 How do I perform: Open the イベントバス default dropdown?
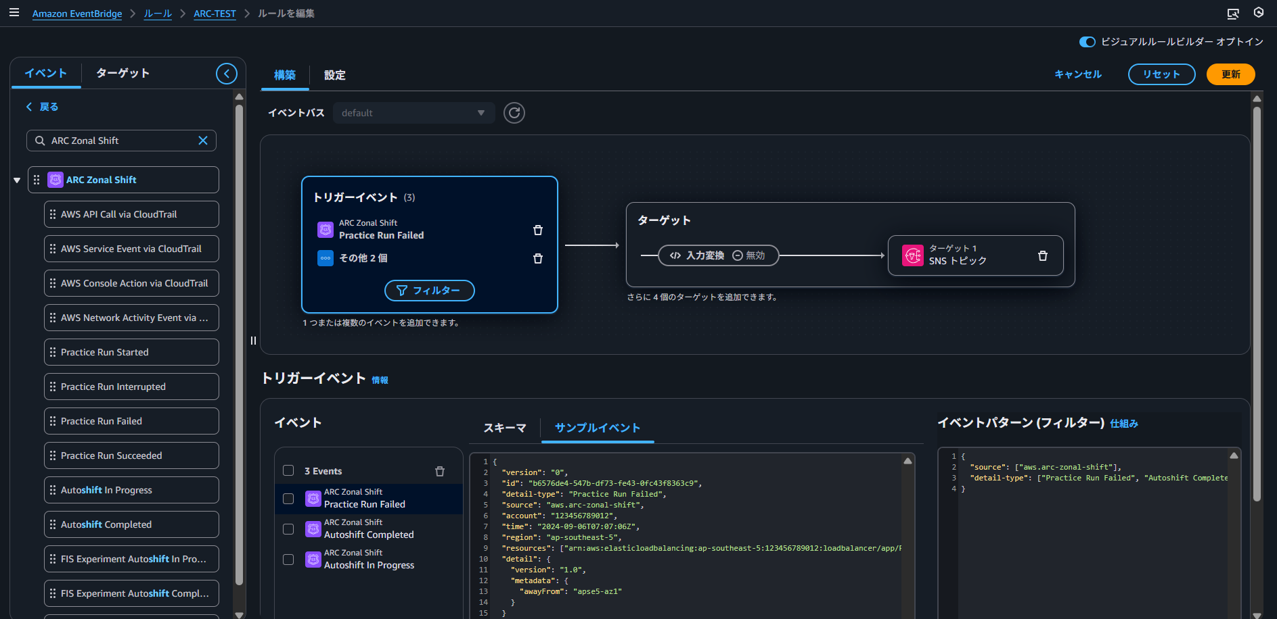413,113
